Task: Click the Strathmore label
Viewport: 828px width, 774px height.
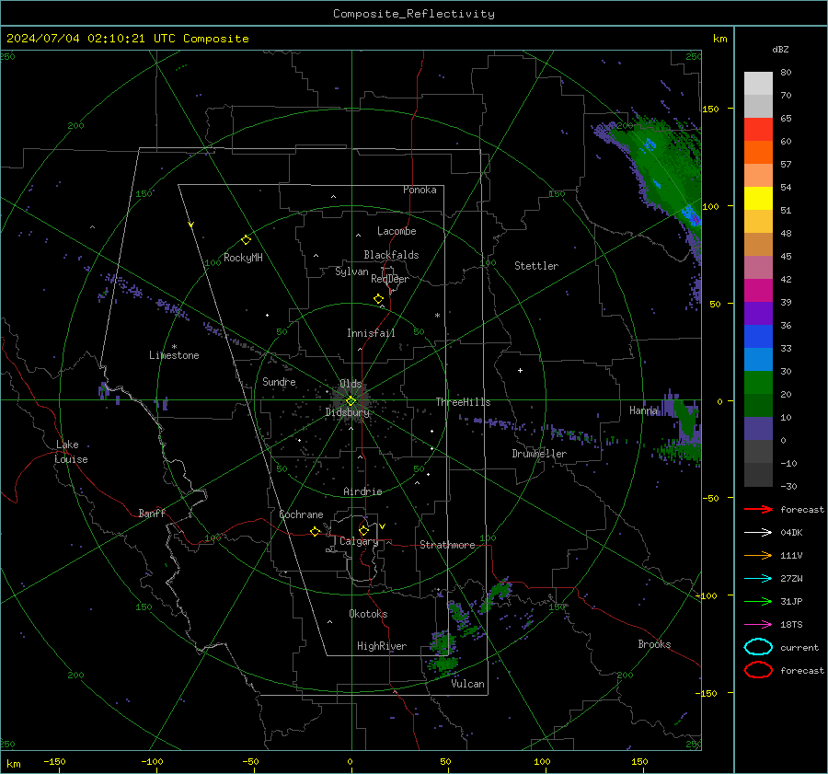Action: click(x=447, y=545)
